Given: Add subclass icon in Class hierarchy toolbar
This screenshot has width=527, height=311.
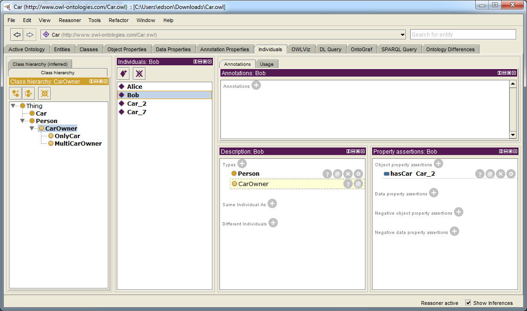Looking at the screenshot, I should pyautogui.click(x=16, y=93).
